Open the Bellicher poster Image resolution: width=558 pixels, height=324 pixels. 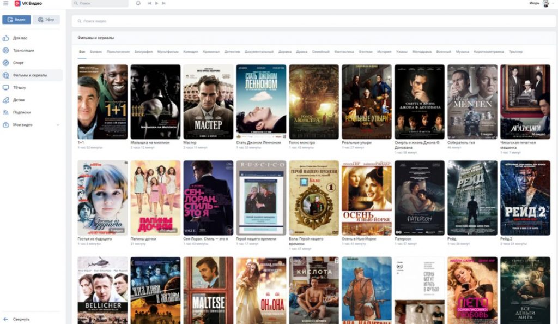pos(102,291)
